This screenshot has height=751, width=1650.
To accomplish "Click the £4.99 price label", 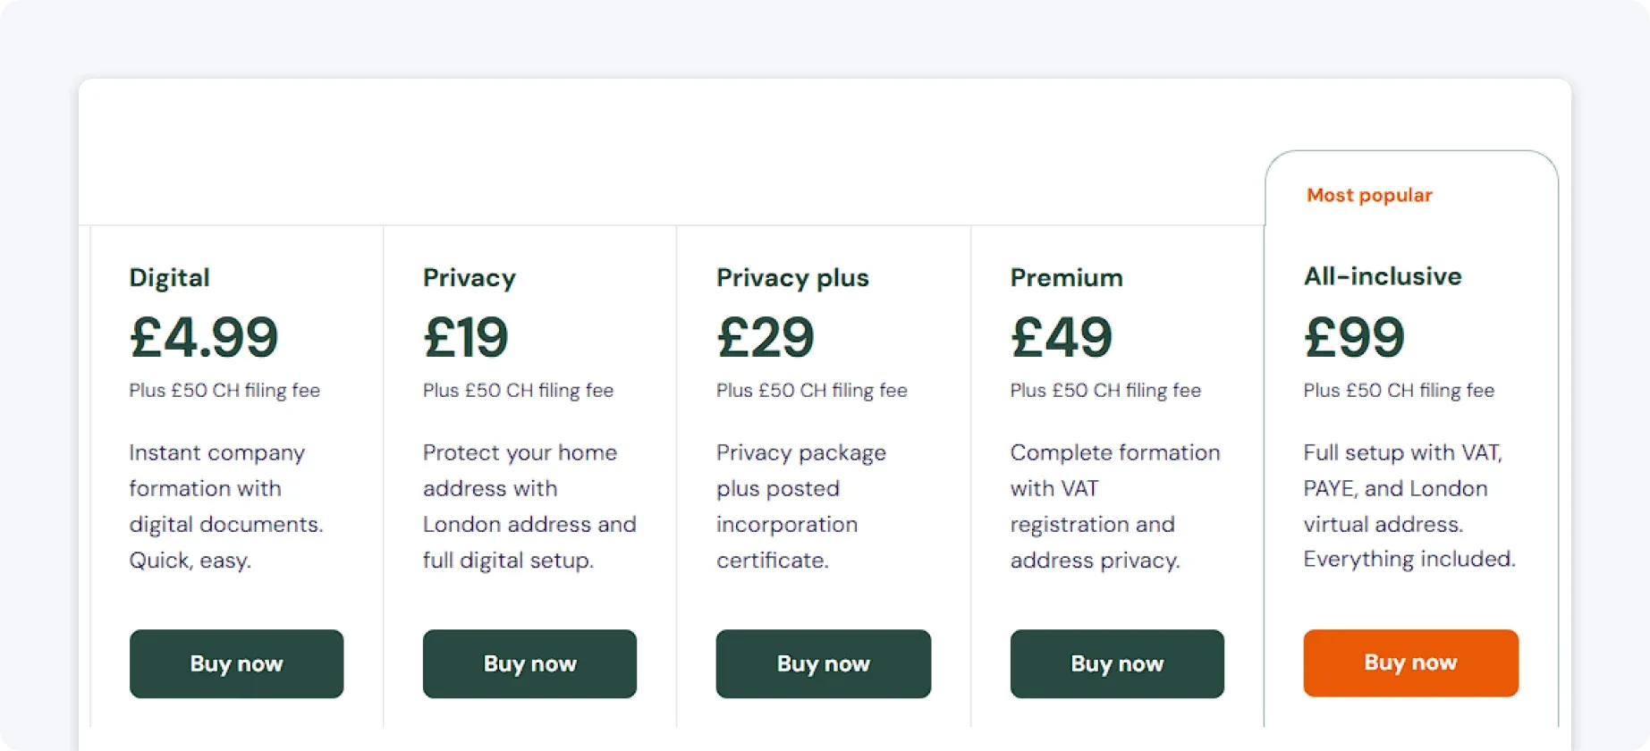I will click(203, 337).
